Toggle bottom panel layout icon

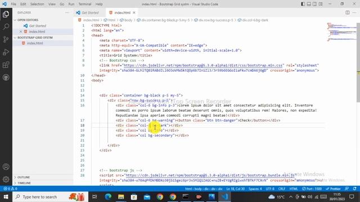[309, 4]
